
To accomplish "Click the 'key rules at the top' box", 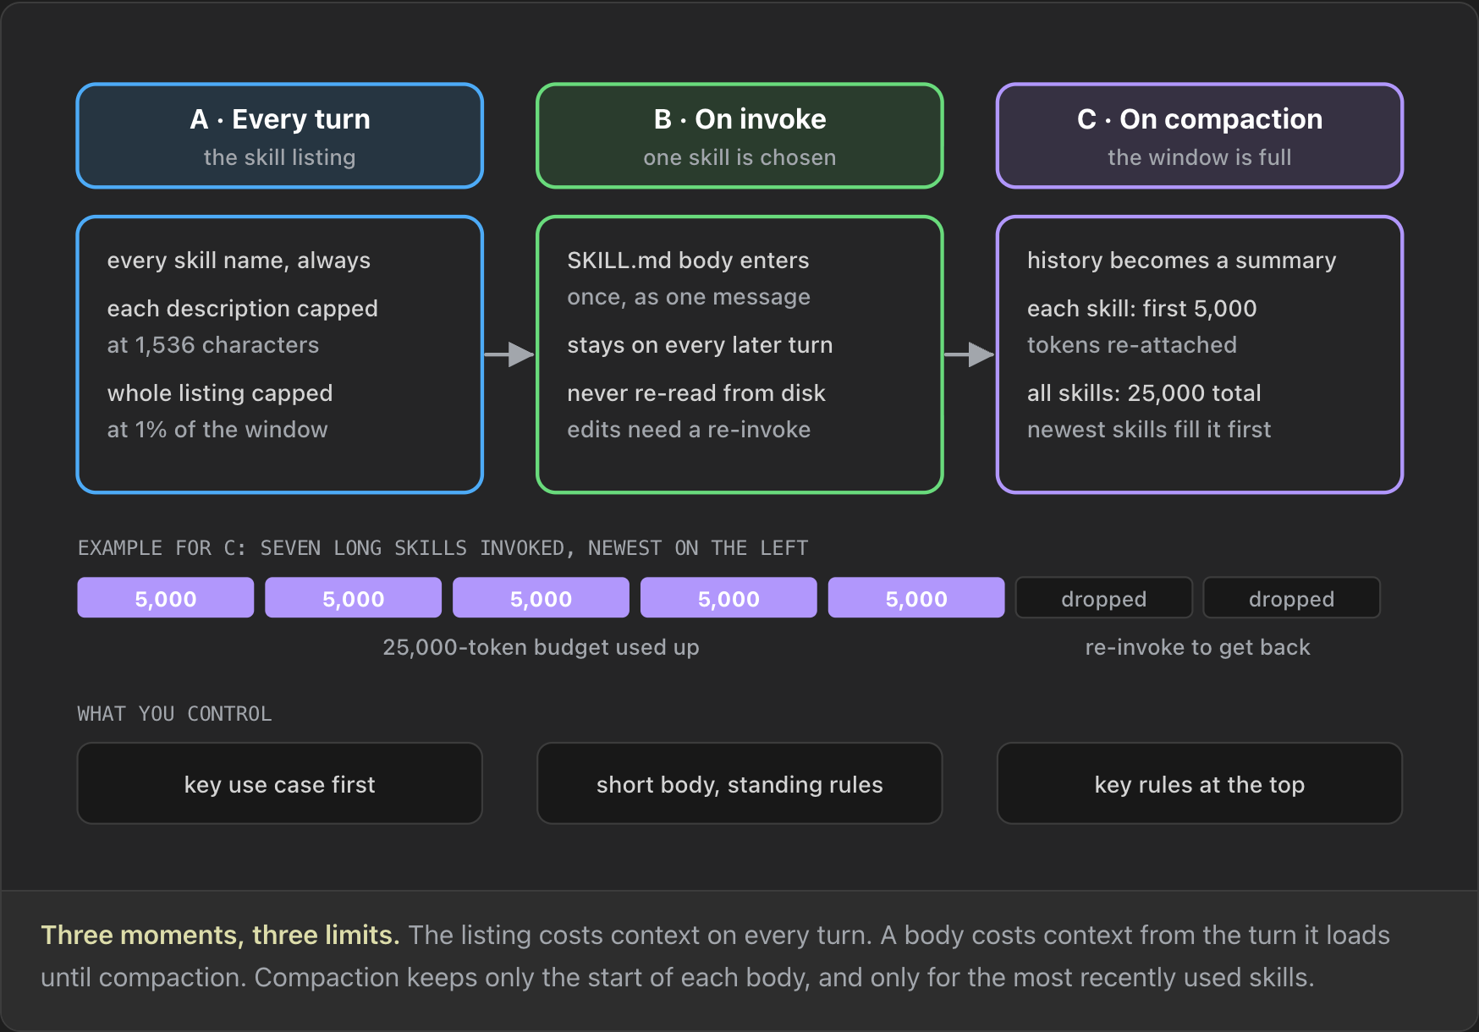I will [1200, 783].
